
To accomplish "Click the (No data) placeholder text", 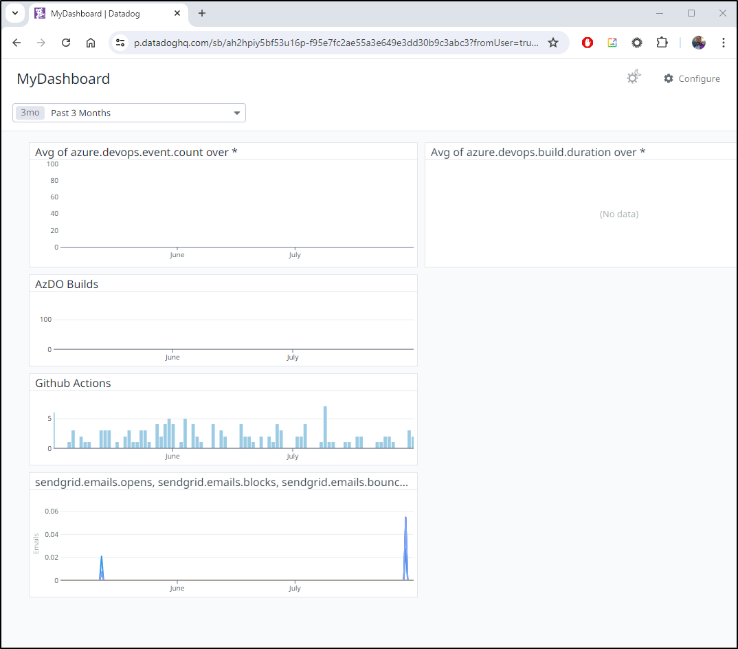I will pyautogui.click(x=619, y=214).
